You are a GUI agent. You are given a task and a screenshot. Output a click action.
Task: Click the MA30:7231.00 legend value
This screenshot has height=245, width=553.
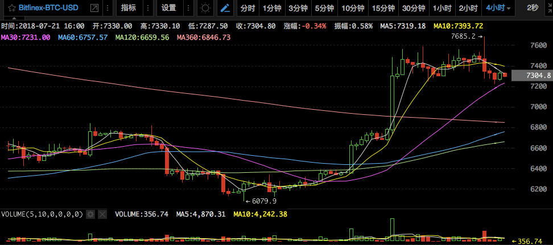pos(26,37)
